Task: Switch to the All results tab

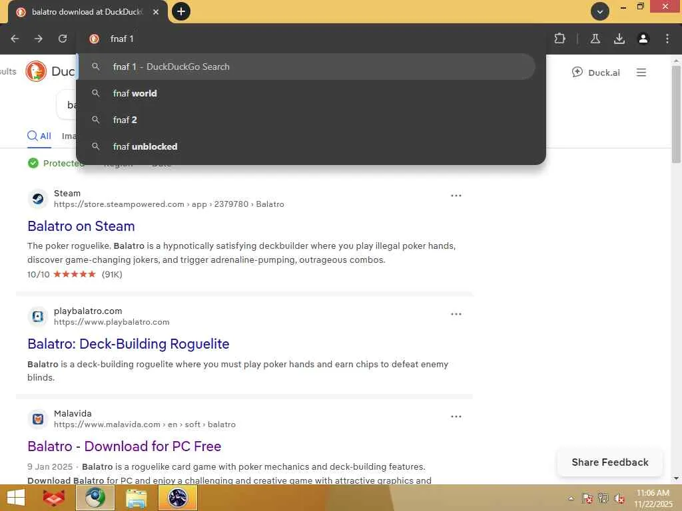Action: click(x=39, y=136)
